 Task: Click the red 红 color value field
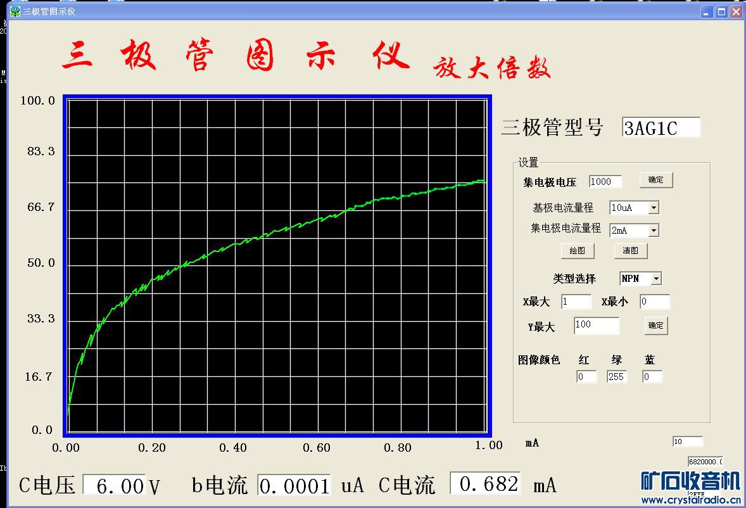coord(586,377)
